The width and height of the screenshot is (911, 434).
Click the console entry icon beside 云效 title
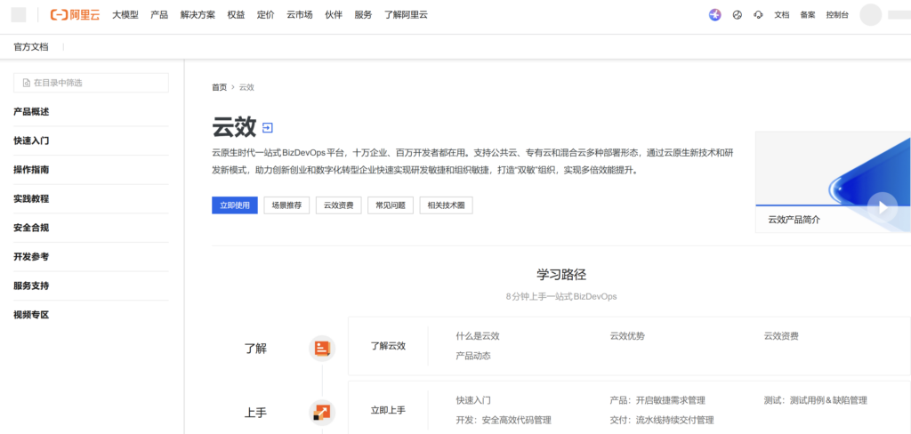coord(267,127)
